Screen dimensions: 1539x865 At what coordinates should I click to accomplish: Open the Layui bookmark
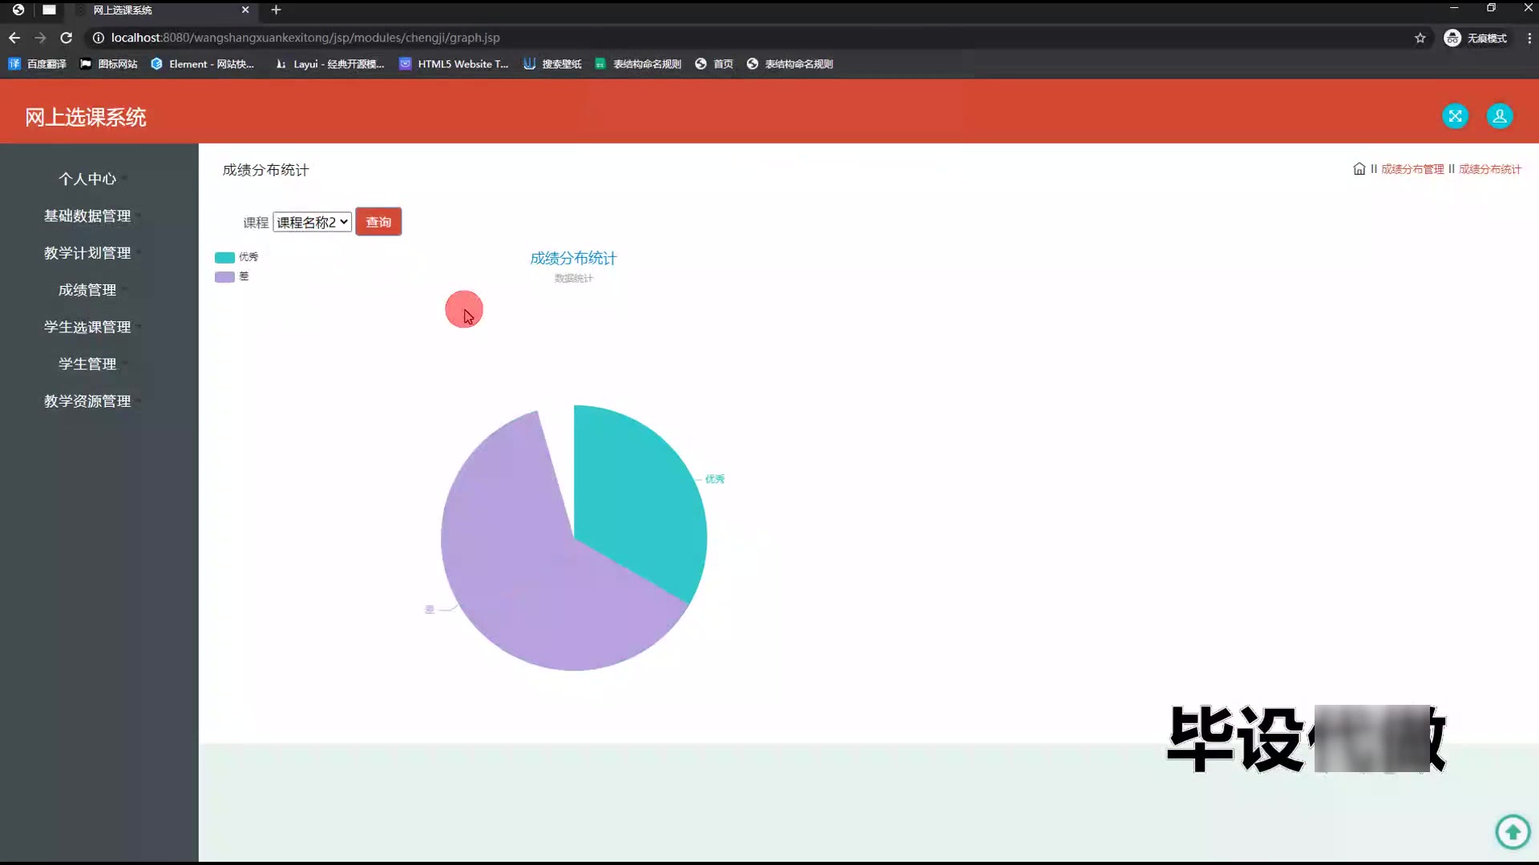click(329, 64)
